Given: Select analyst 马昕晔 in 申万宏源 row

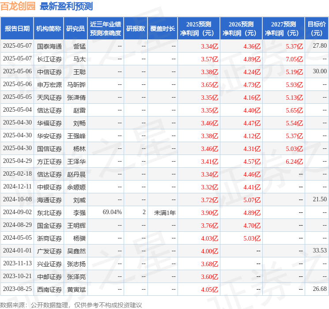Looking at the screenshot, I should 76,85.
